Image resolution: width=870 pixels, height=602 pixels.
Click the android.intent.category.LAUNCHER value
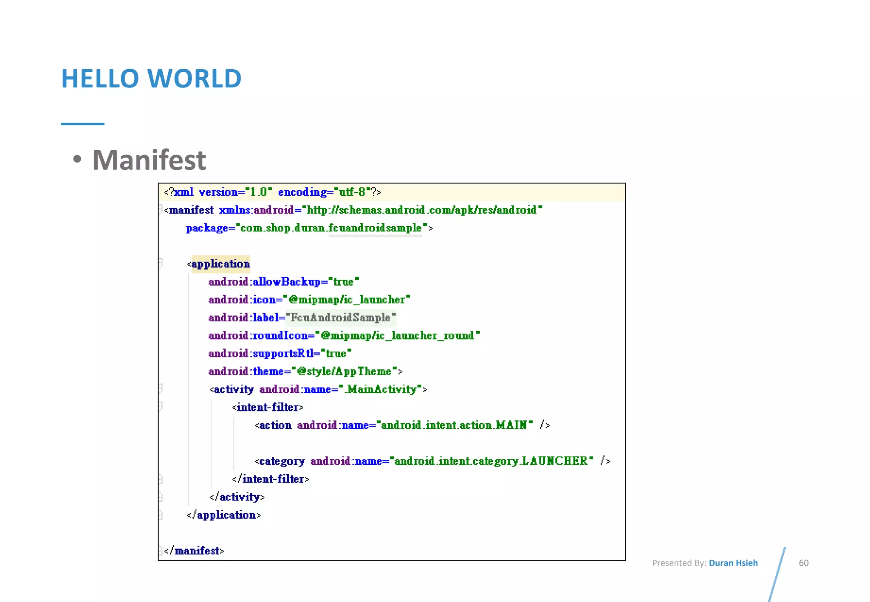[x=491, y=461]
